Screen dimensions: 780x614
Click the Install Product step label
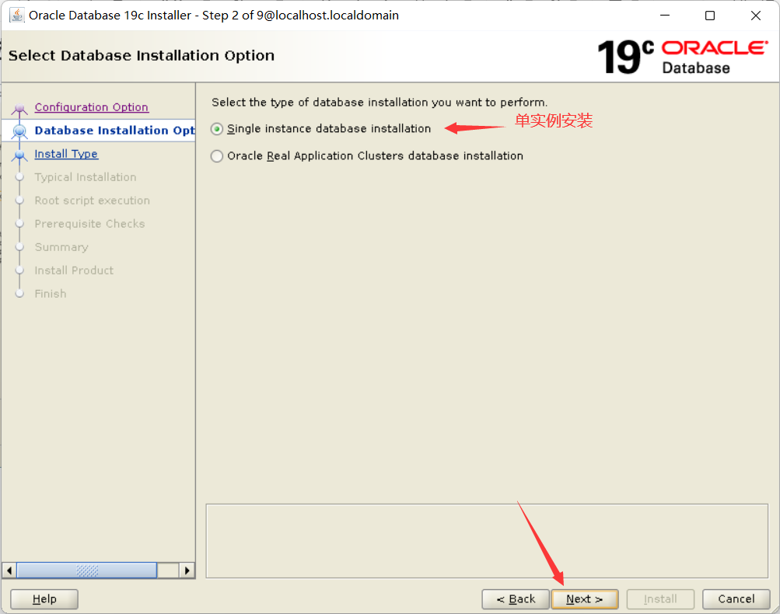coord(74,270)
